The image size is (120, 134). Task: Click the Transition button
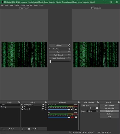(58, 45)
